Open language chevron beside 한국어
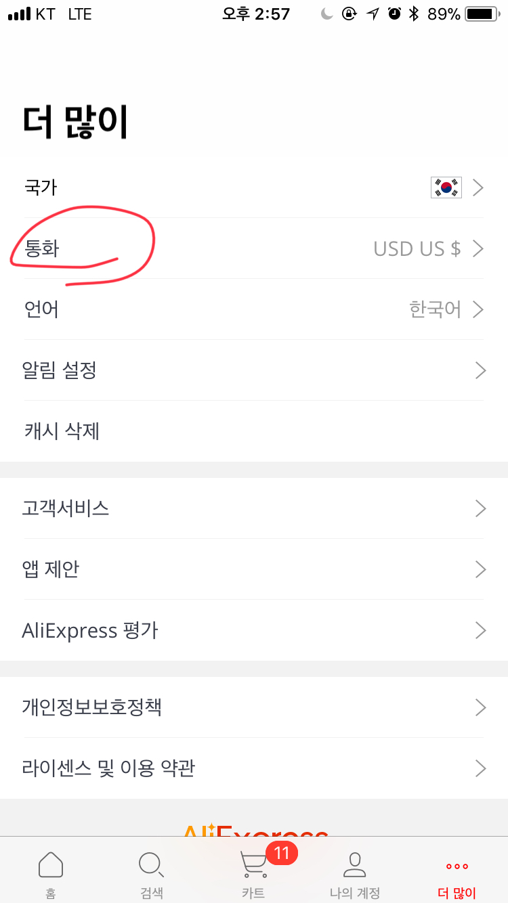The height and width of the screenshot is (903, 508). tap(478, 309)
